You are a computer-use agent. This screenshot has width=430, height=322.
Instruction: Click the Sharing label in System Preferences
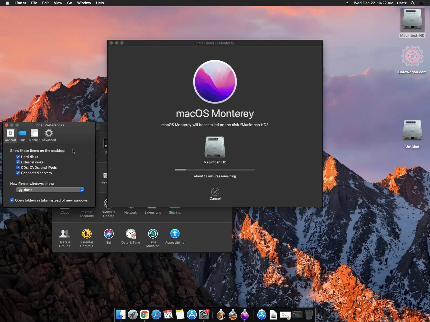click(175, 213)
